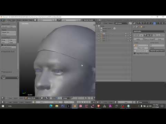Image resolution: width=166 pixels, height=124 pixels.
Task: Click the modifier Copy button
Action: tap(159, 39)
